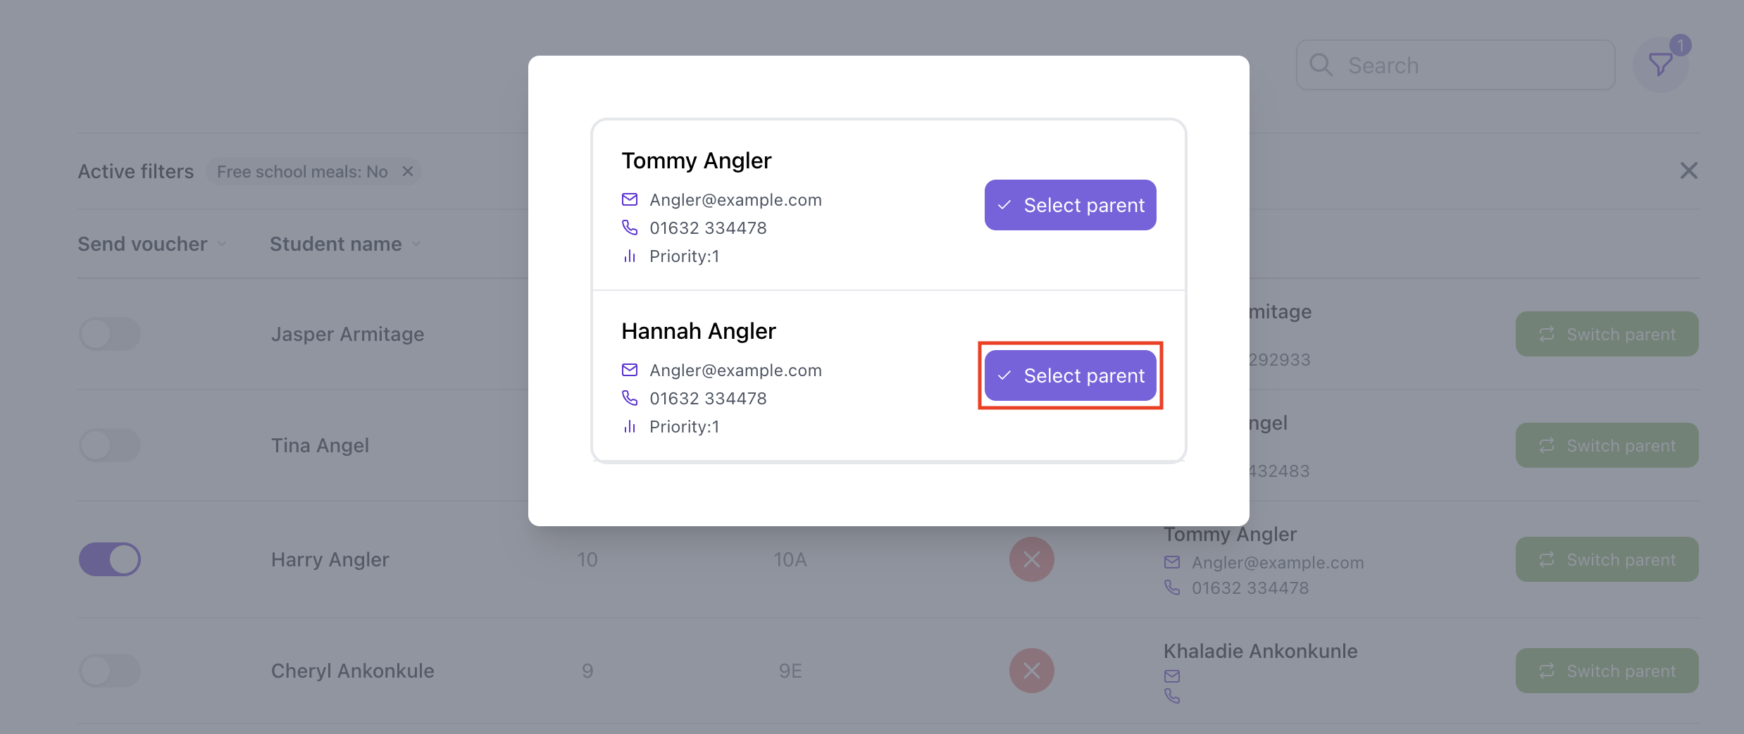
Task: Toggle Send voucher for Jasper Armitage
Action: coord(110,334)
